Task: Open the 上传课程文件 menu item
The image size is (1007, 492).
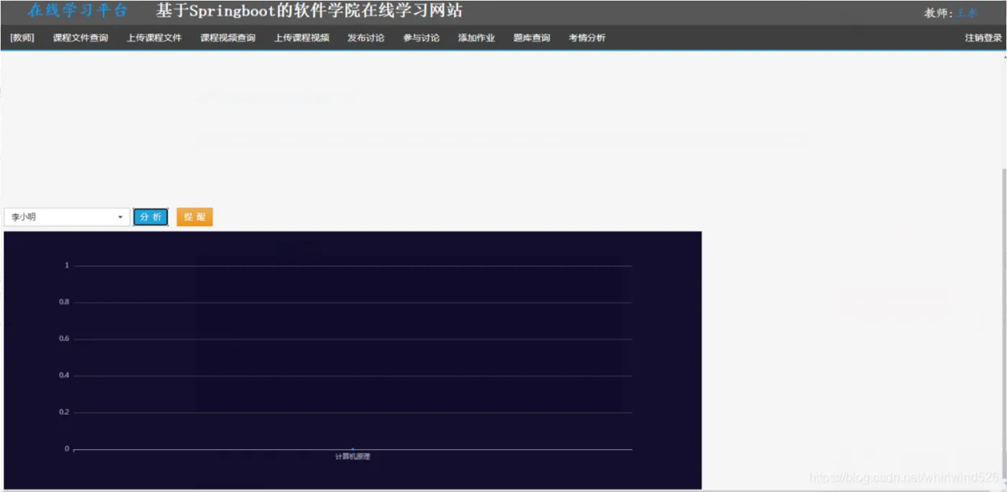Action: pyautogui.click(x=154, y=38)
